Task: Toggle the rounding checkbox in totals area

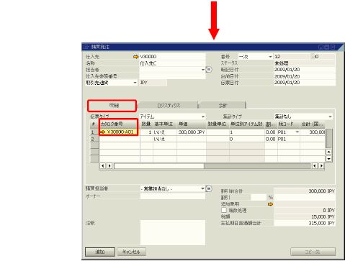Action: click(224, 210)
